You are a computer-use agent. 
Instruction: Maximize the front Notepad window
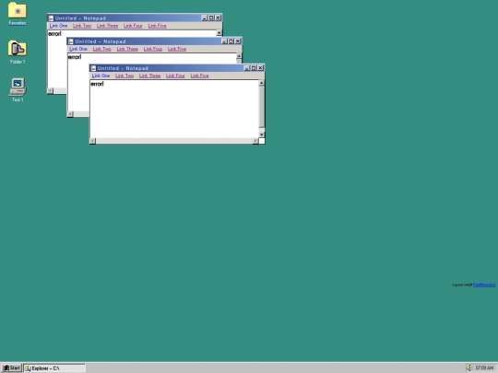254,68
